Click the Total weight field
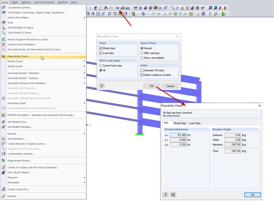 pyautogui.click(x=233, y=151)
